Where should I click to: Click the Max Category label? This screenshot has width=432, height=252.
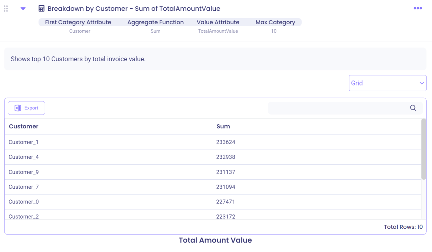[x=275, y=22]
